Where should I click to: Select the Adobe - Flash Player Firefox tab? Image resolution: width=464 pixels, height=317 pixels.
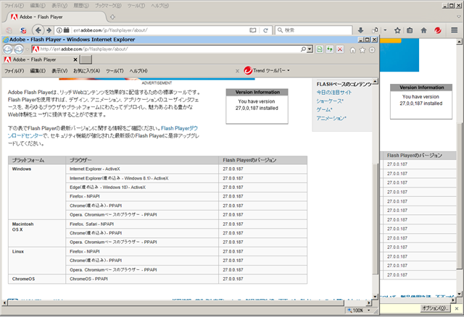56,17
